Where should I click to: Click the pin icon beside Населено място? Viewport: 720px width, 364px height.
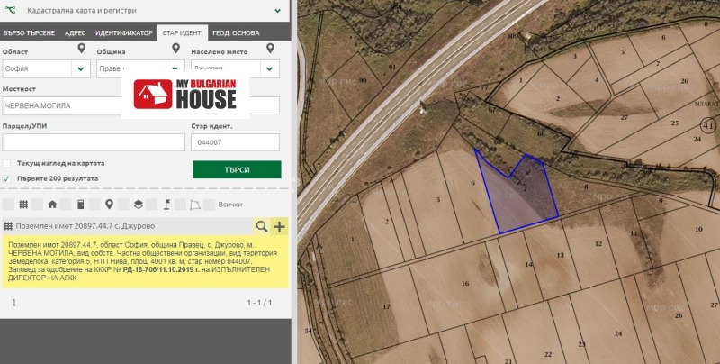click(270, 50)
